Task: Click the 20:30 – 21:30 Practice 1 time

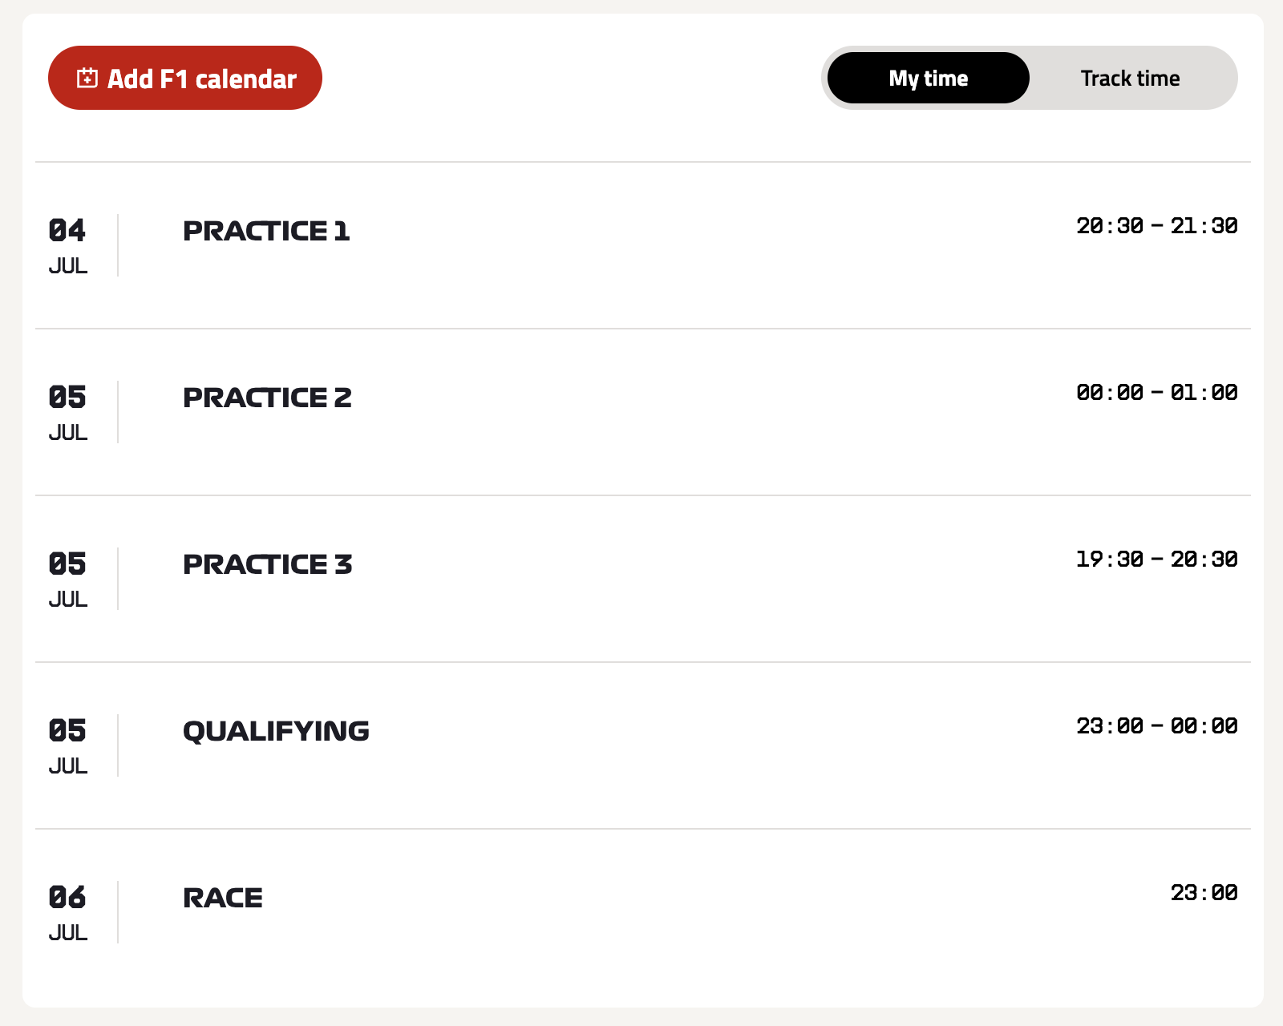Action: click(x=1156, y=226)
